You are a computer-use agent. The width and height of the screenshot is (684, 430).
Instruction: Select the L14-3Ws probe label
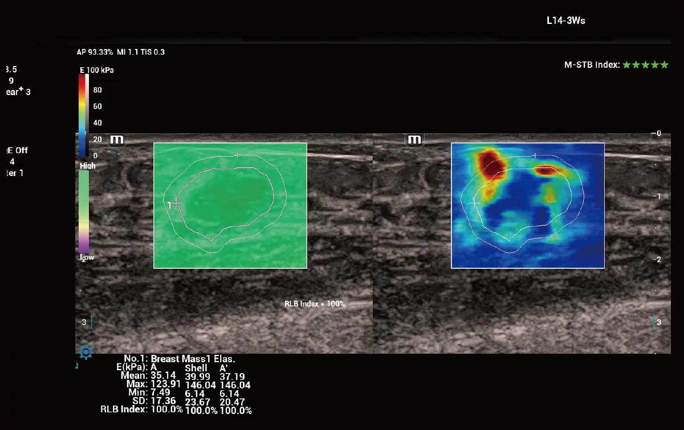566,21
